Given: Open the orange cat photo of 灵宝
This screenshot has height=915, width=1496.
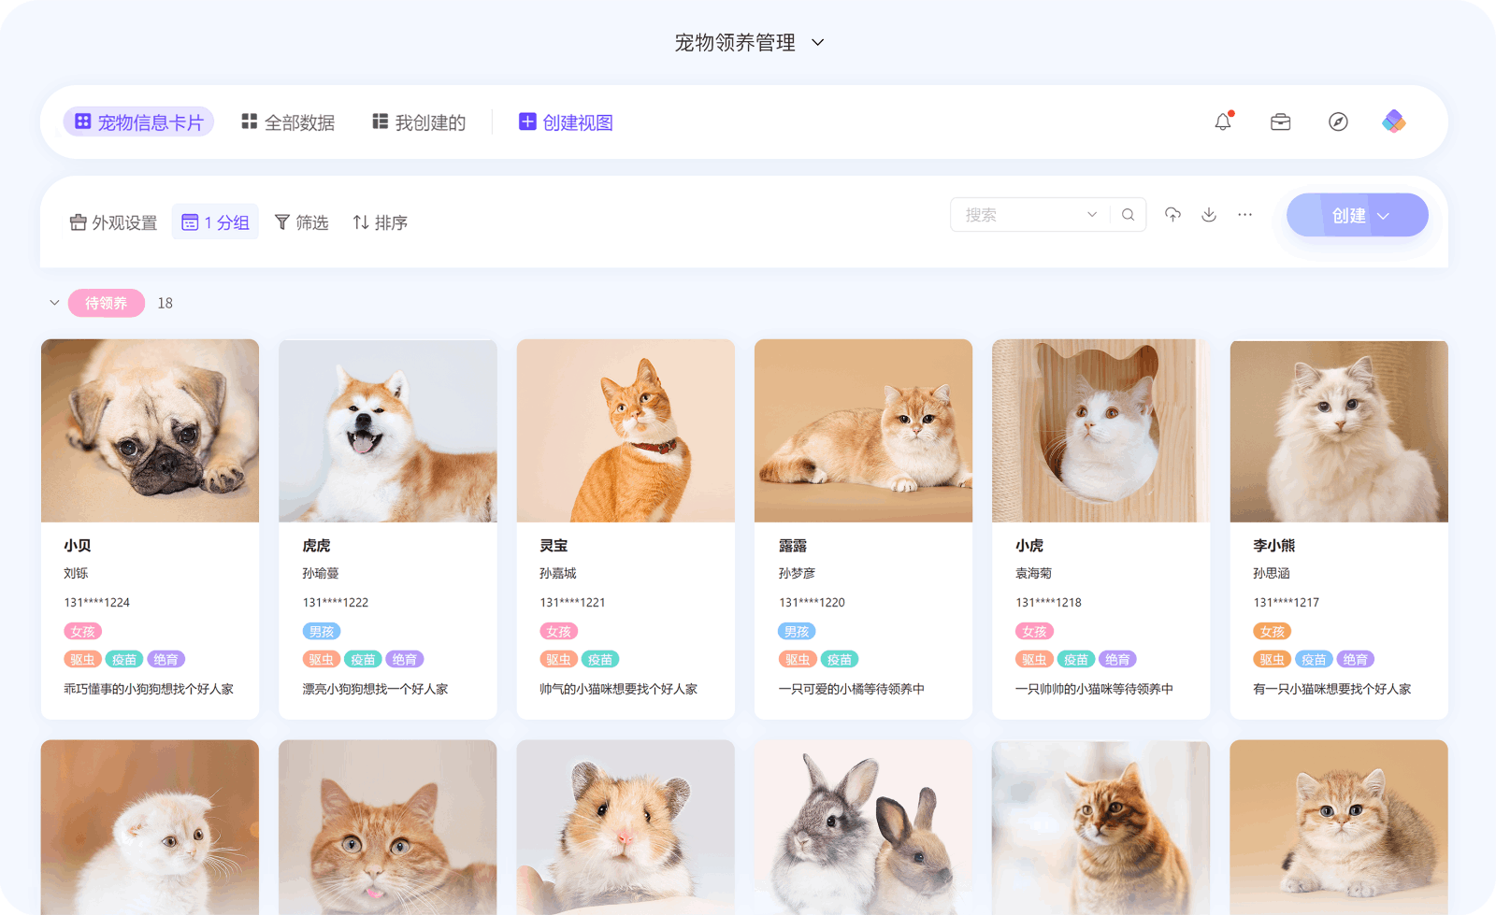Looking at the screenshot, I should 626,431.
